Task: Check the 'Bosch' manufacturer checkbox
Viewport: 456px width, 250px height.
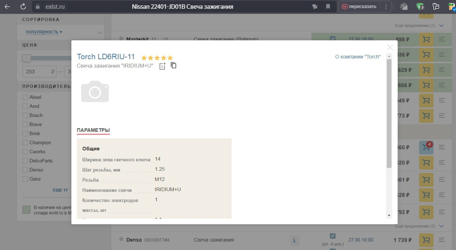Action: click(x=25, y=115)
